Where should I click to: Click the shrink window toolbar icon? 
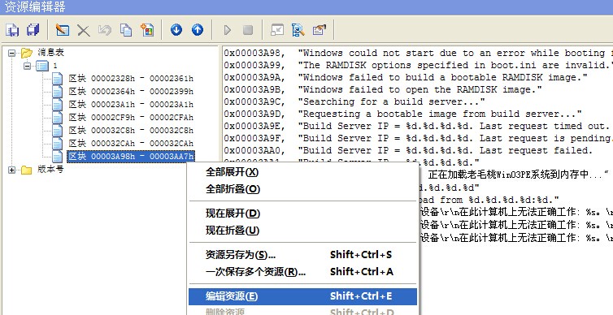(277, 30)
